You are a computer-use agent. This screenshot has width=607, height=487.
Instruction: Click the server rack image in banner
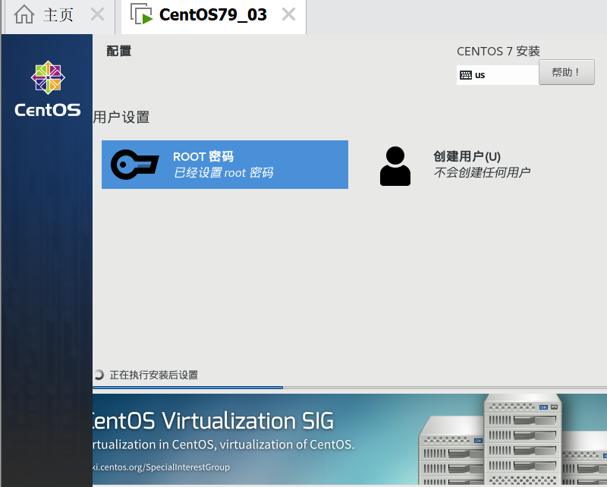[513, 439]
